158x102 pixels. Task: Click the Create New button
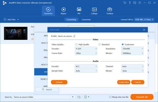click(124, 82)
